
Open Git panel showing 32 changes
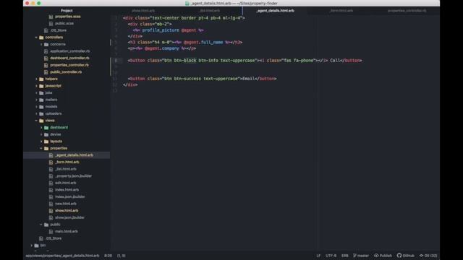(428, 256)
